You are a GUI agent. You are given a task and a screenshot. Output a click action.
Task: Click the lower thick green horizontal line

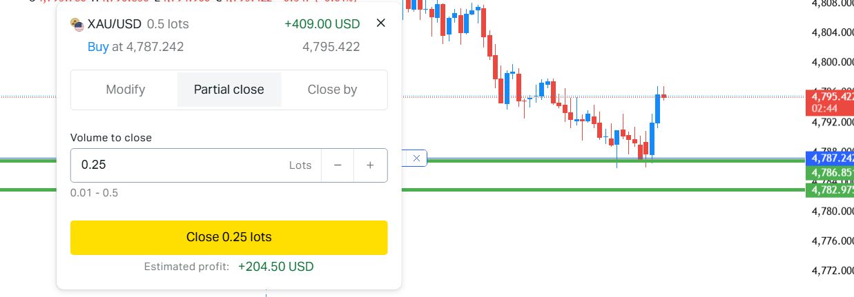coord(552,190)
